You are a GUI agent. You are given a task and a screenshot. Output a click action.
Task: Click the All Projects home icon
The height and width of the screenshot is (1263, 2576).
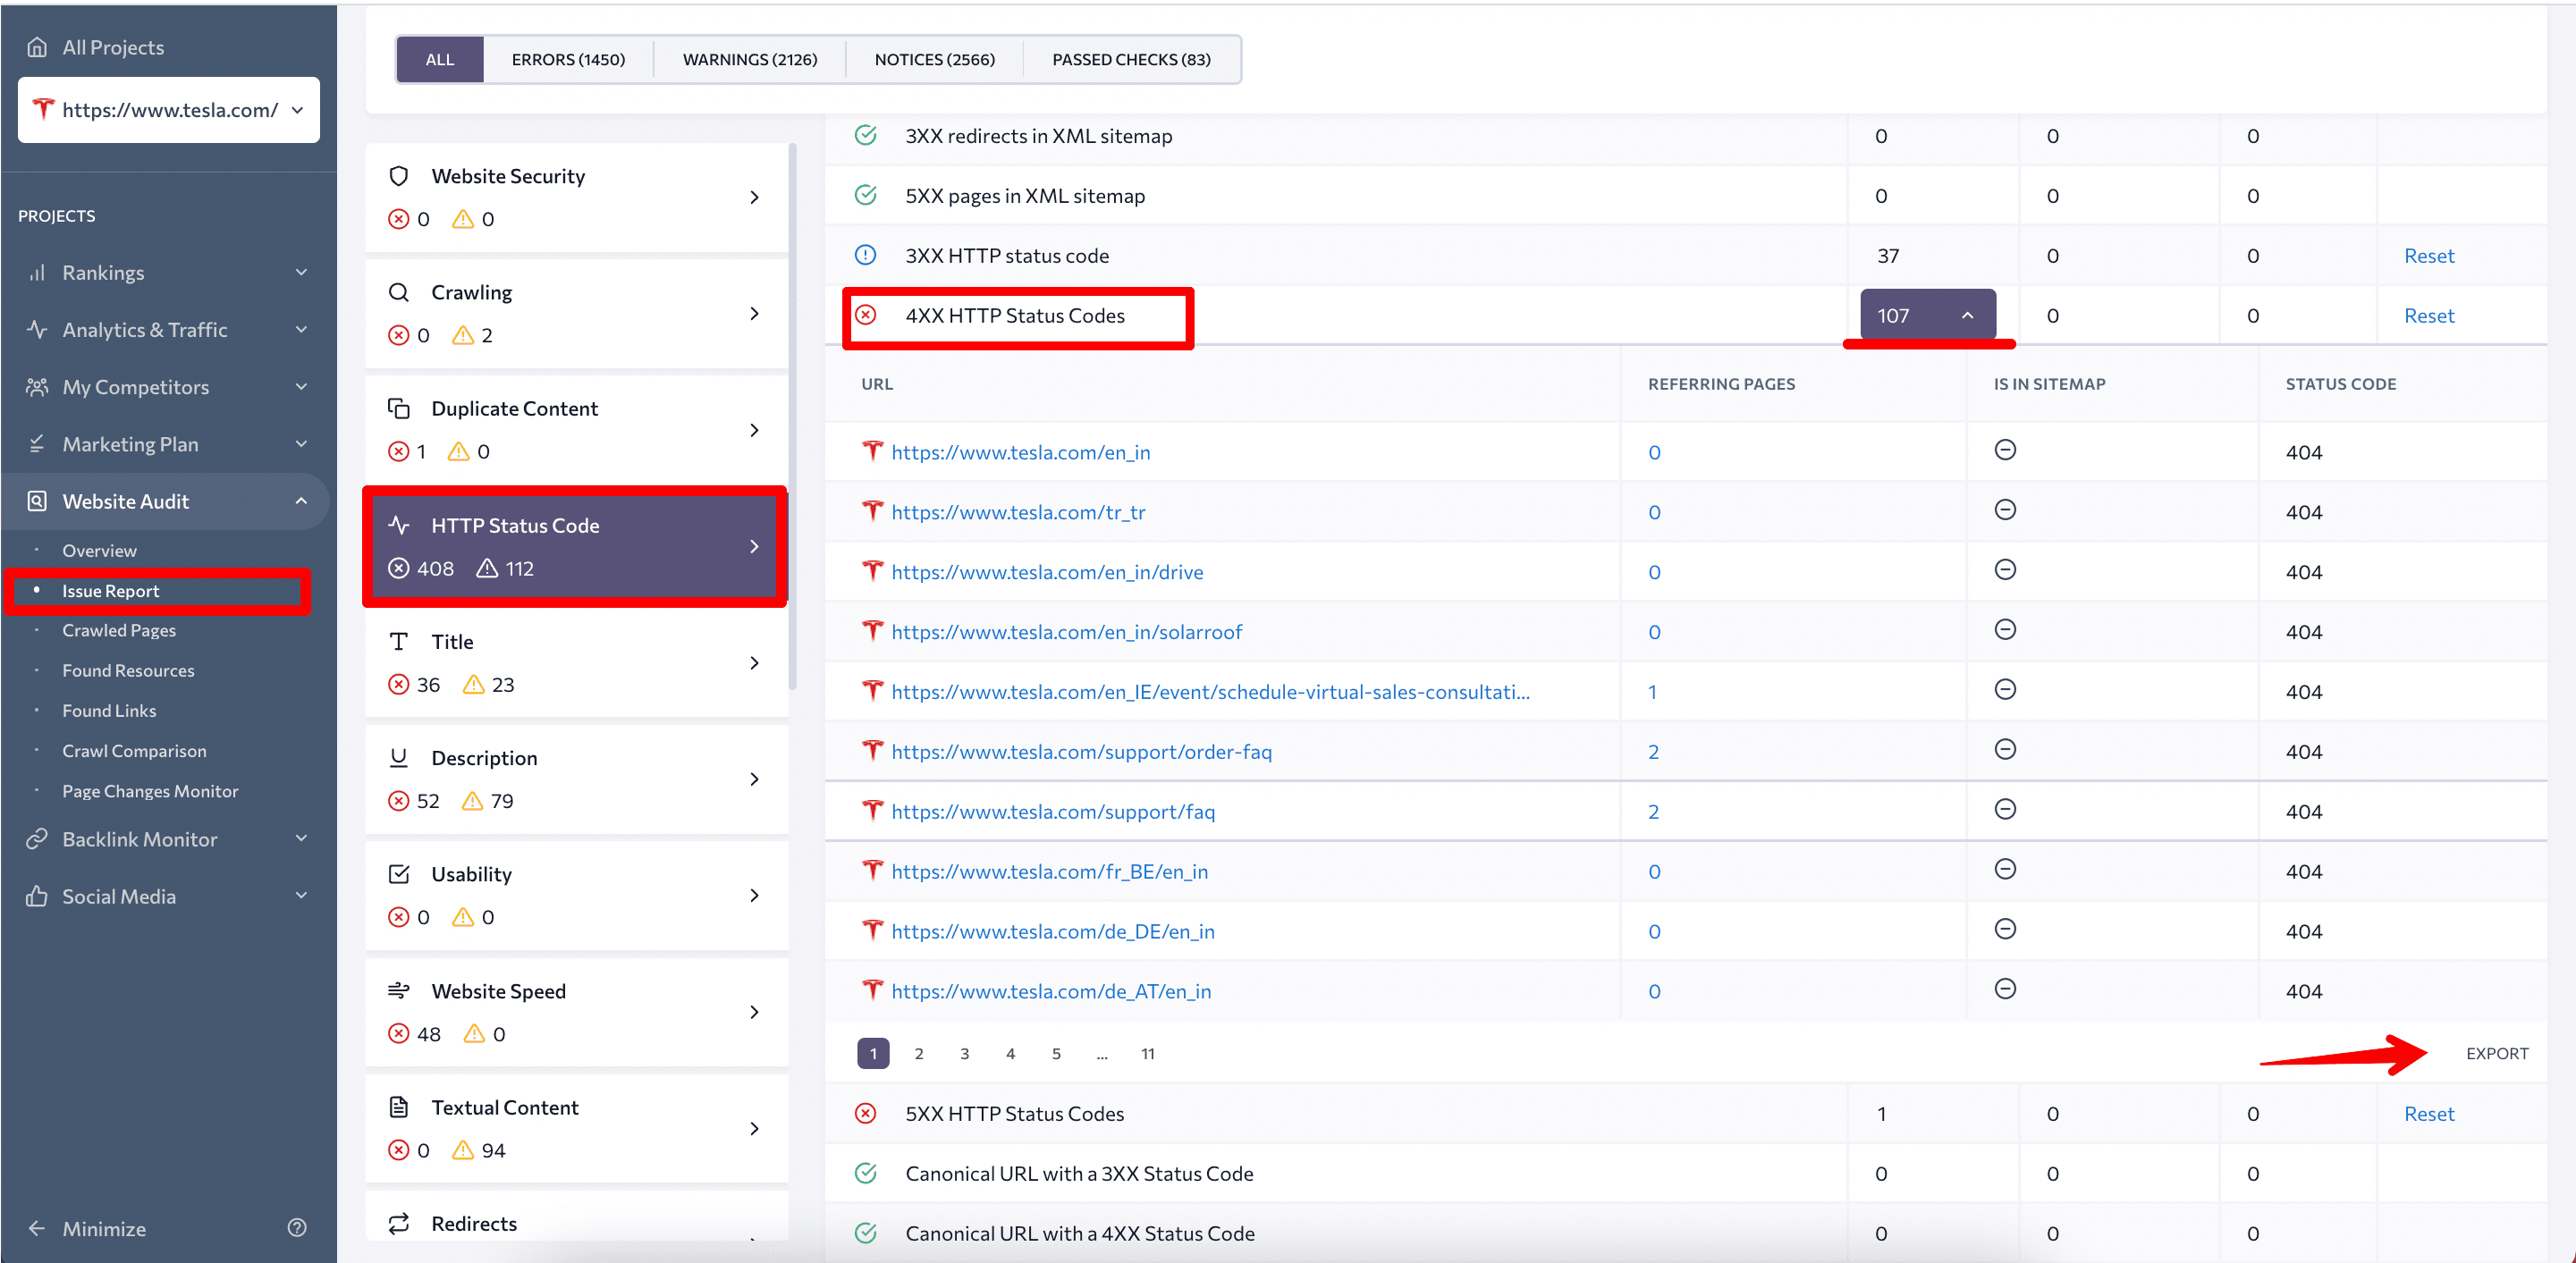coord(37,47)
